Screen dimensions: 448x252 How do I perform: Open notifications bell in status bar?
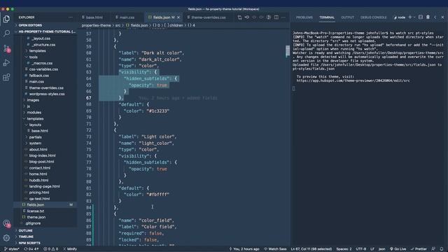pyautogui.click(x=442, y=249)
